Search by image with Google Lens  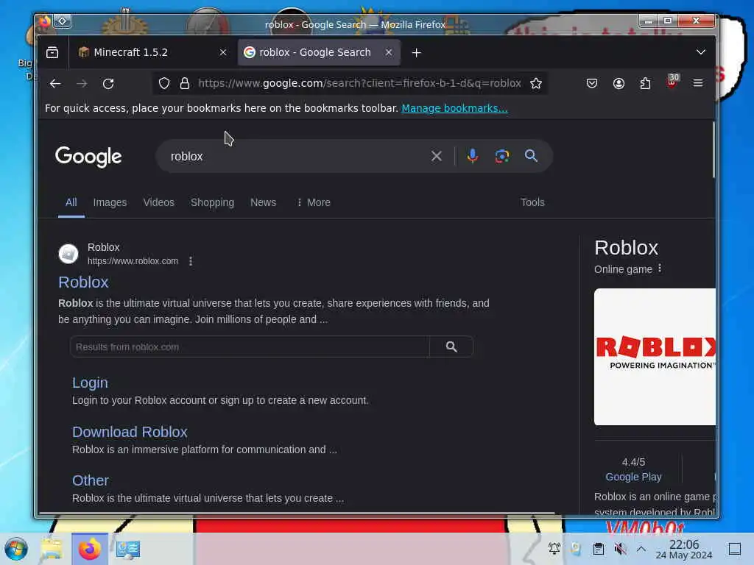point(502,156)
